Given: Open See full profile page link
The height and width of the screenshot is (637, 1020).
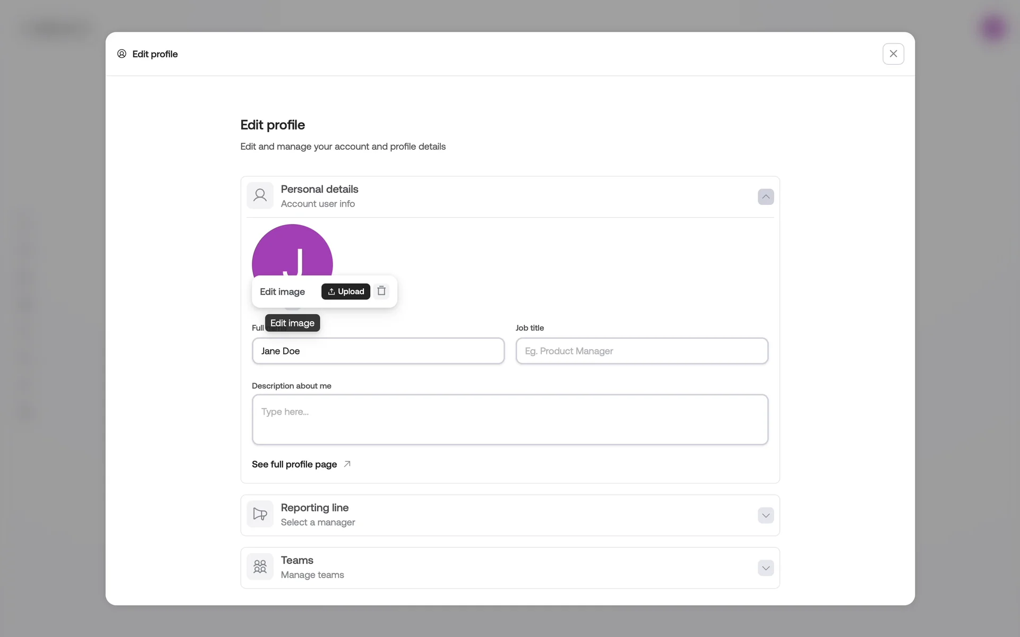Looking at the screenshot, I should [294, 464].
